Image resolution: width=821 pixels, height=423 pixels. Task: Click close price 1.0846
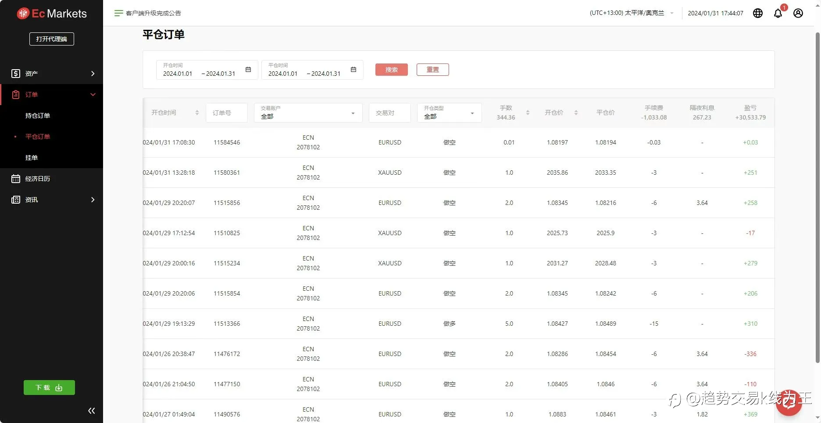[606, 384]
